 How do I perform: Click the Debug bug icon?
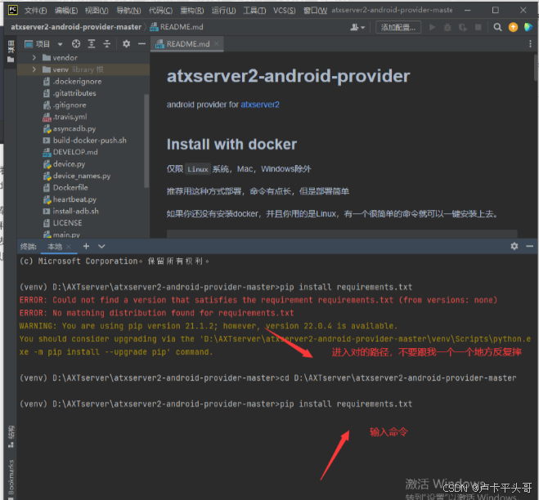447,27
